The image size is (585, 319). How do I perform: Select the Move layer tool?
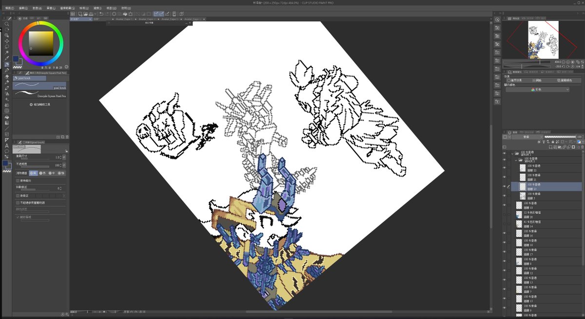(x=7, y=41)
